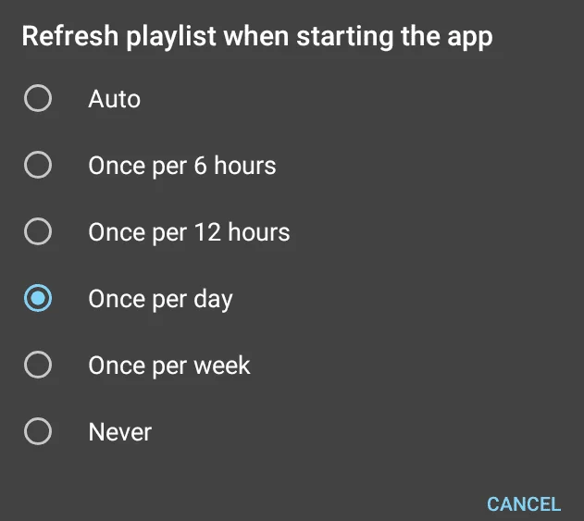Set playlist refresh to every 6 hours
This screenshot has height=521, width=584.
click(38, 165)
